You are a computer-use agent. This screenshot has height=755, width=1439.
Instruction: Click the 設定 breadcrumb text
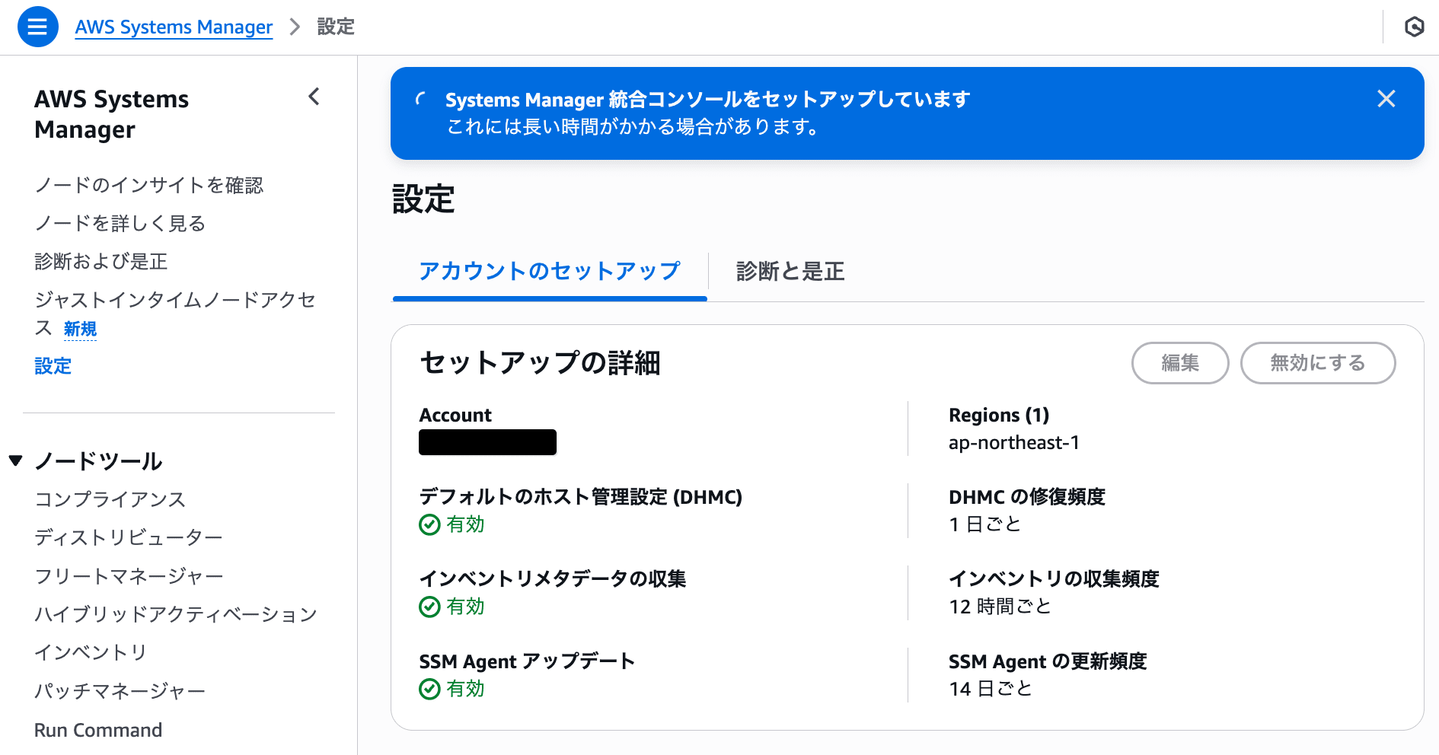[x=336, y=27]
